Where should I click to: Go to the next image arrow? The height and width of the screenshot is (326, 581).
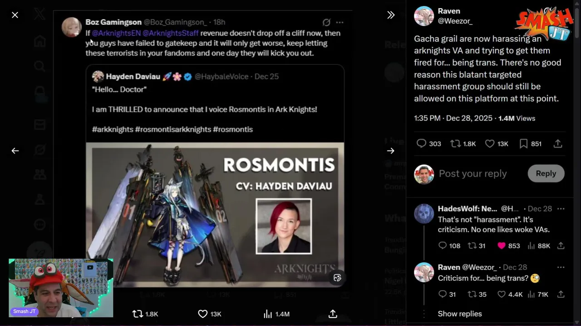(x=391, y=151)
